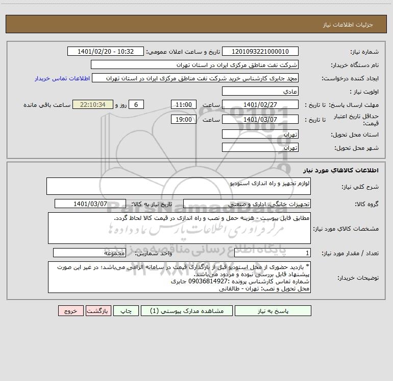This screenshot has height=381, width=393.
Task: Click the buyer organization name field
Action: tap(194, 64)
